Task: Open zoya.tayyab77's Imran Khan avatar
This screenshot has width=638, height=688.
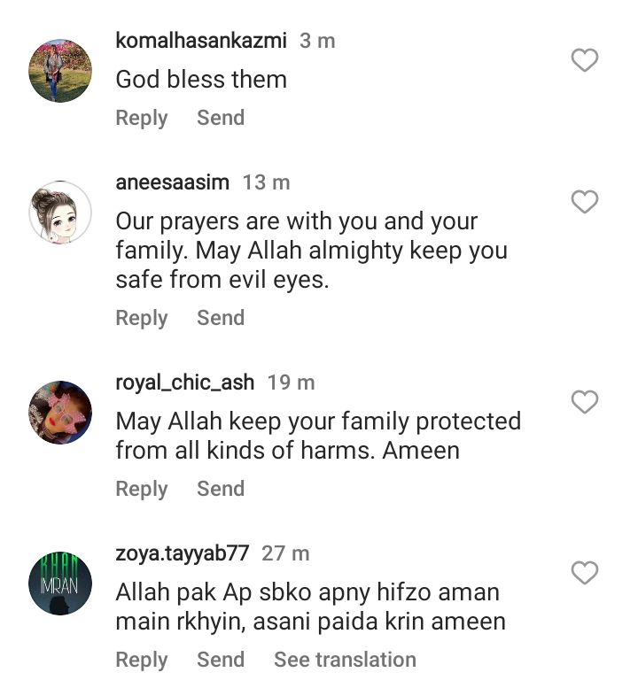Action: coord(60,584)
